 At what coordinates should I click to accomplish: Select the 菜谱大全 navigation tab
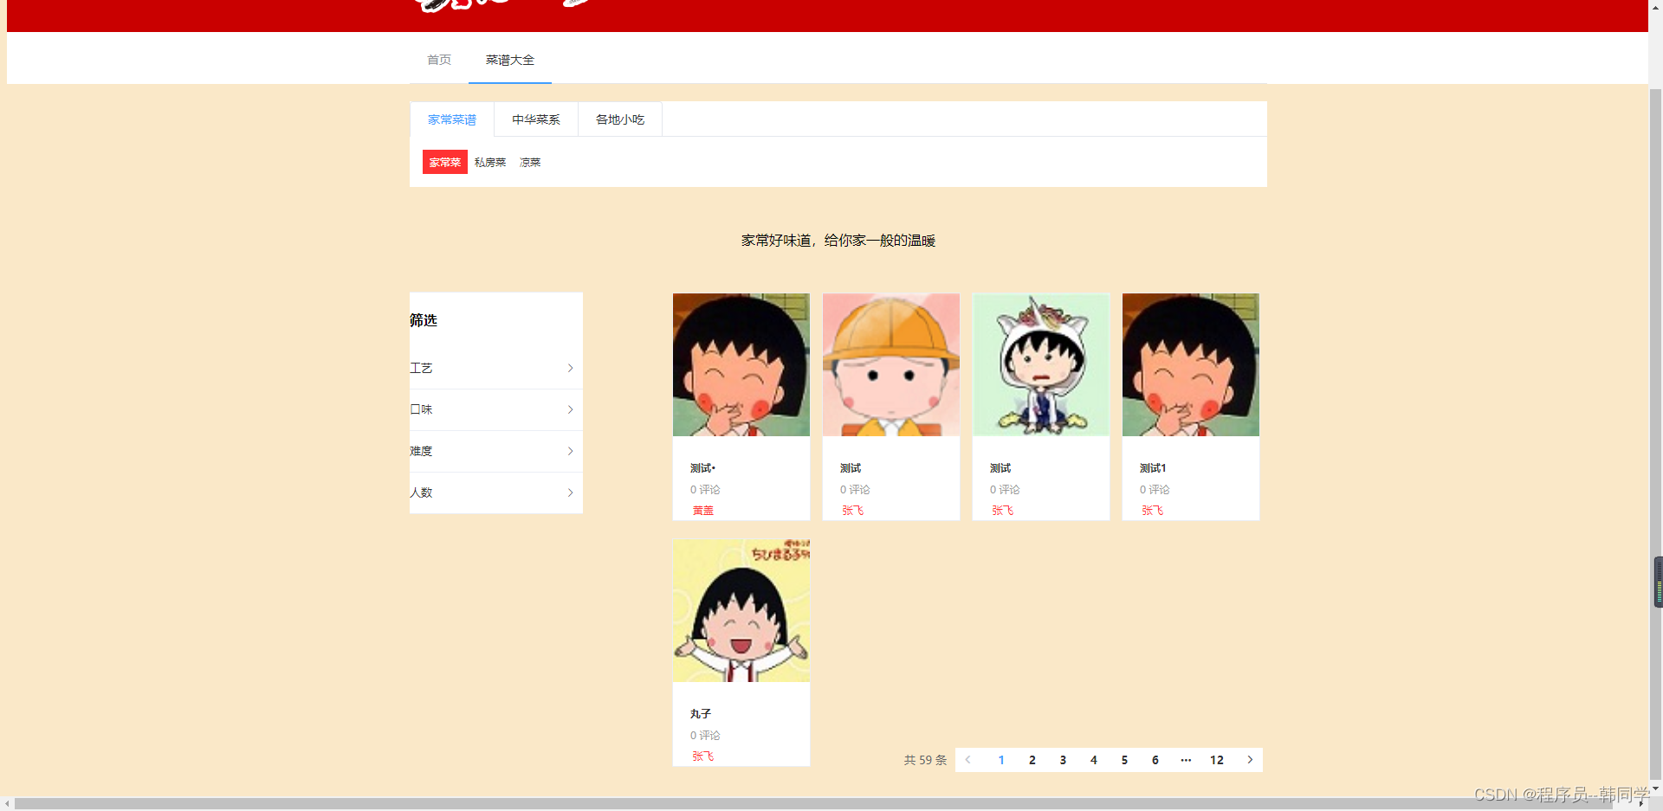pos(510,60)
